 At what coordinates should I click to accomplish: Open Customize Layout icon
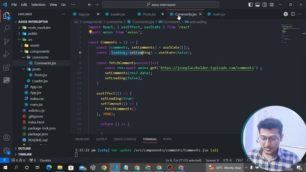[x=272, y=5]
